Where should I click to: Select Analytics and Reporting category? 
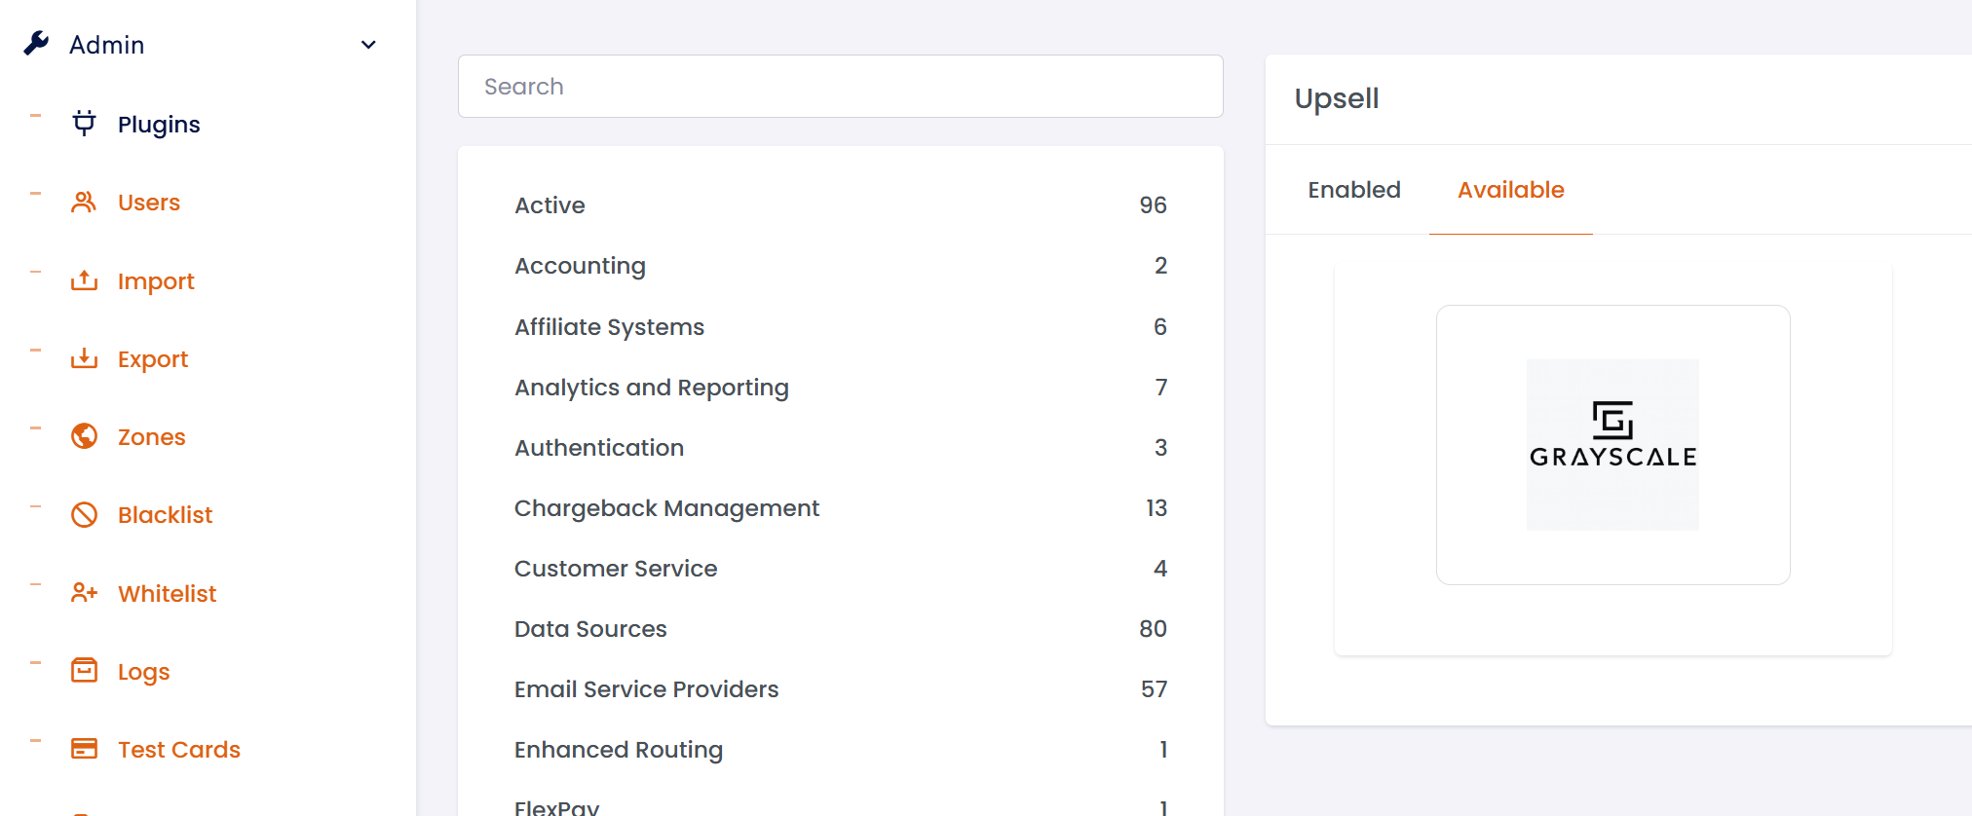click(651, 388)
